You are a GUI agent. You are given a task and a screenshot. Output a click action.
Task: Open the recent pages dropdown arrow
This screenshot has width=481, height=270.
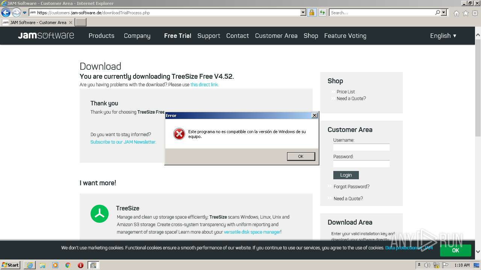[x=25, y=13]
